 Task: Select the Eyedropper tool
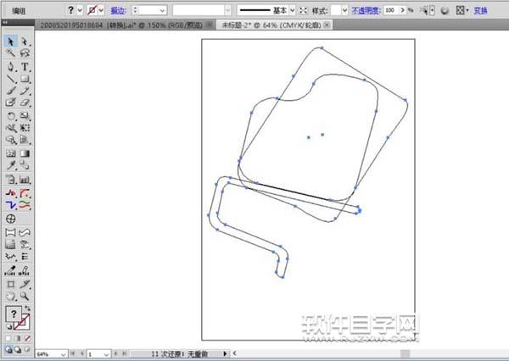(11, 165)
